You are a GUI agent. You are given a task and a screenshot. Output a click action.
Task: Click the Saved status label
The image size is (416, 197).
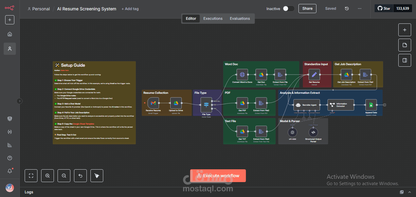(330, 9)
